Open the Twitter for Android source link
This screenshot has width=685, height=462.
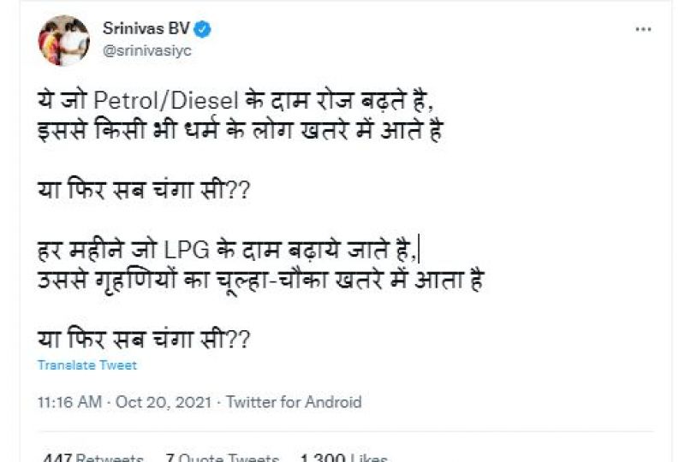tap(295, 402)
